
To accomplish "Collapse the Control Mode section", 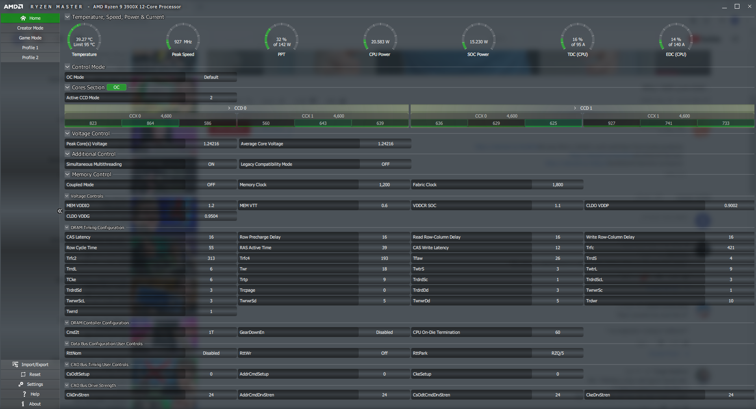I will 67,67.
